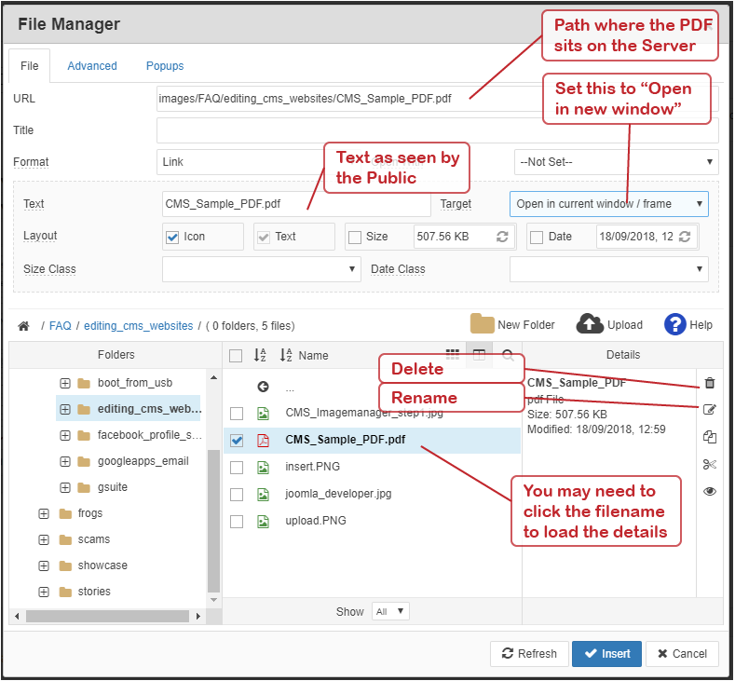Click the Insert button
Image resolution: width=735 pixels, height=681 pixels.
coord(607,654)
